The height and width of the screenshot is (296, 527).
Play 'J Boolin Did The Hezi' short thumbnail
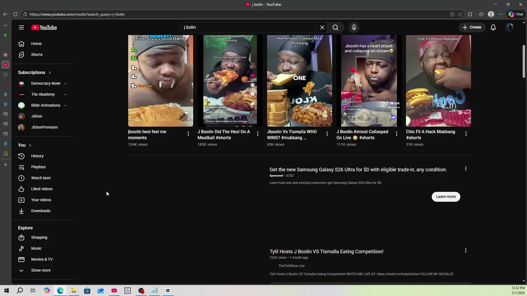[x=230, y=81]
